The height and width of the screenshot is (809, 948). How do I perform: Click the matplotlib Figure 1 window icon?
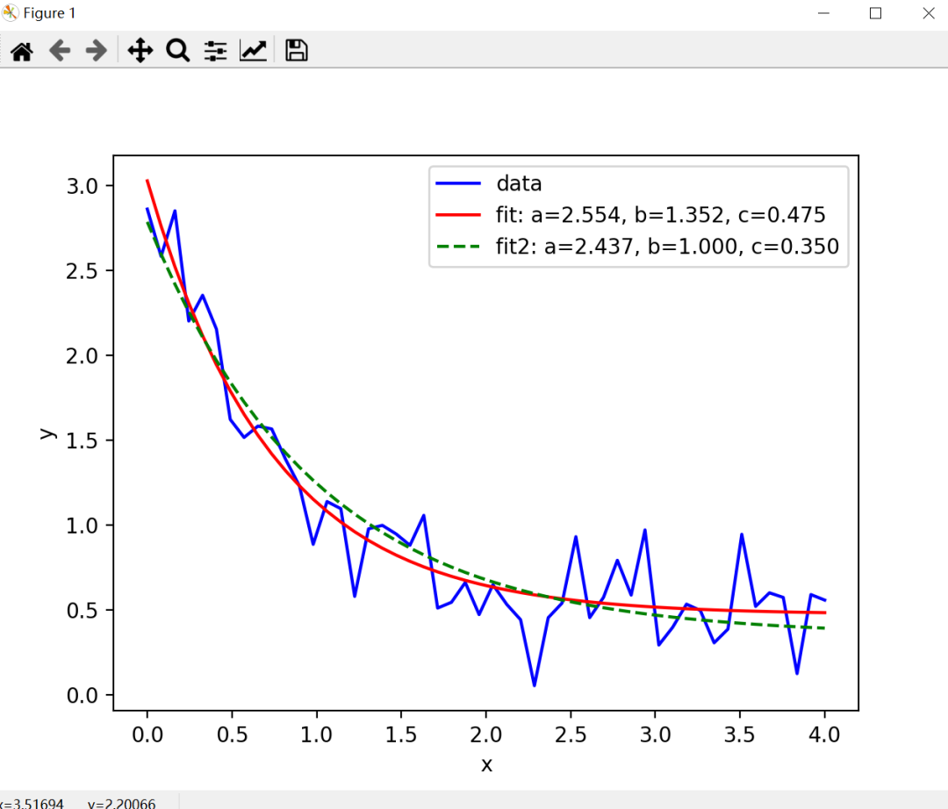click(11, 12)
